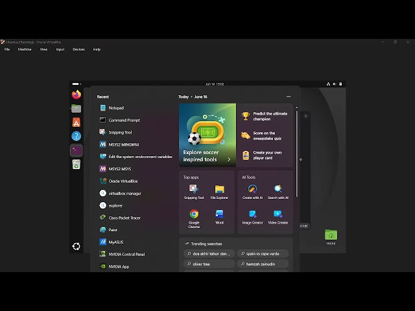Screen dimensions: 415x311
Task: Select the Terminal icon in the dock
Action: (x=77, y=150)
